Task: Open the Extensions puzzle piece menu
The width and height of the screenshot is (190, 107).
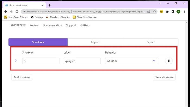Action: (x=167, y=11)
